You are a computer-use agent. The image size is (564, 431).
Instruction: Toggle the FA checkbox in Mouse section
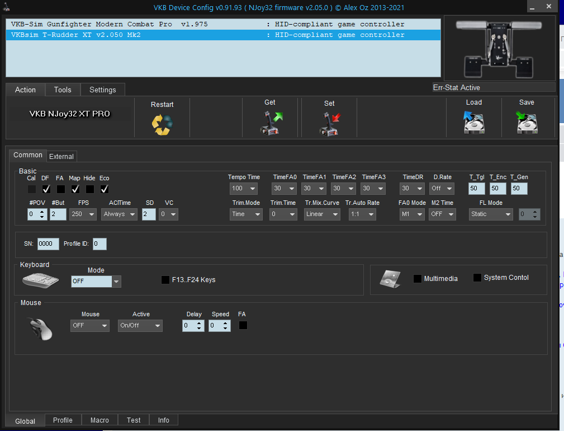click(x=243, y=326)
